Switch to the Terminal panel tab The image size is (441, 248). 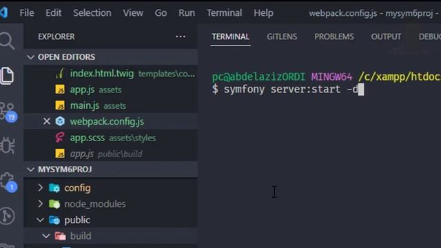[231, 37]
